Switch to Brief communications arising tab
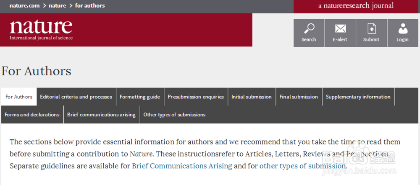 tap(102, 115)
